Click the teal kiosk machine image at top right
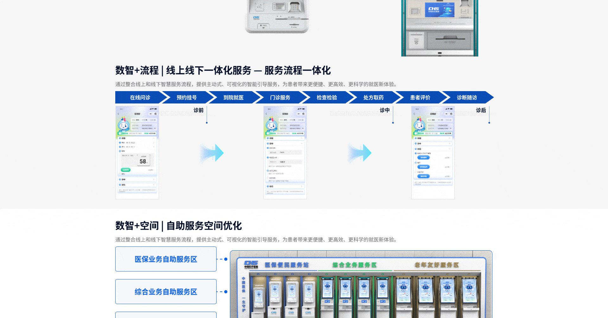This screenshot has height=318, width=608. pyautogui.click(x=440, y=28)
